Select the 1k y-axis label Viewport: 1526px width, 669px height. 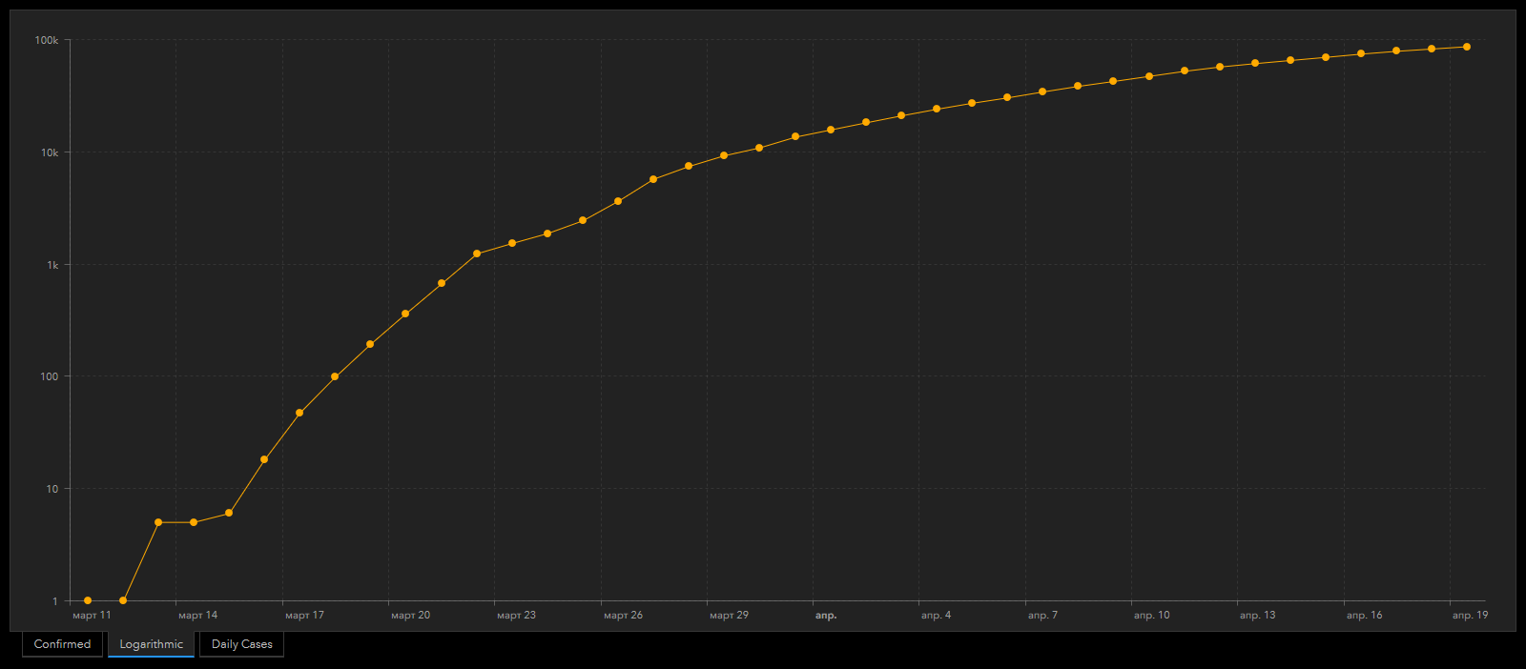[52, 265]
